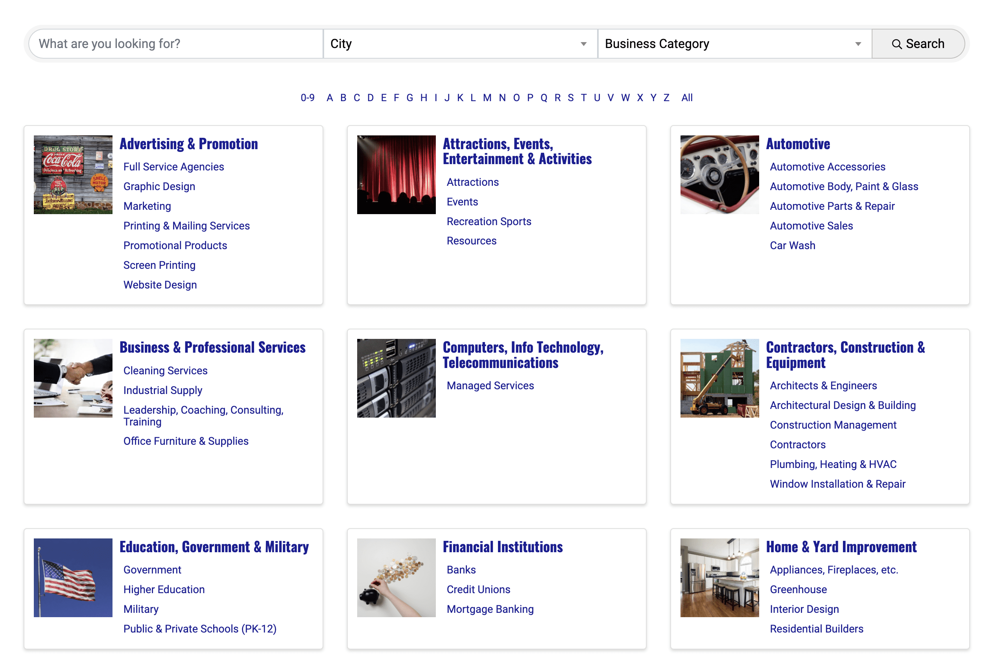Screen dimensions: 994x664
Task: Click the Computers & IT server stack icon
Action: pyautogui.click(x=396, y=378)
